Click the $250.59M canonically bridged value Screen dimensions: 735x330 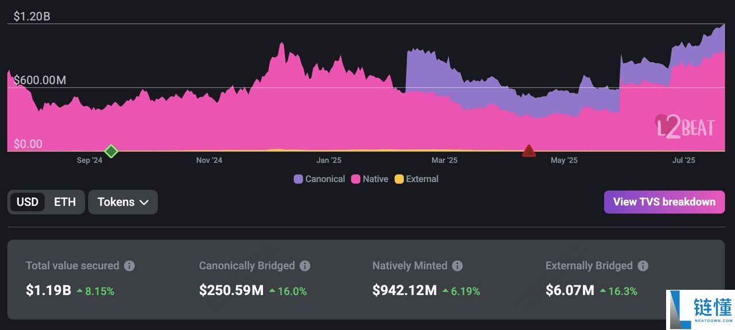pos(231,290)
